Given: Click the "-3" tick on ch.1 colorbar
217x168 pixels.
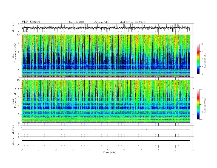Looking at the screenshot, I should click(202, 44).
